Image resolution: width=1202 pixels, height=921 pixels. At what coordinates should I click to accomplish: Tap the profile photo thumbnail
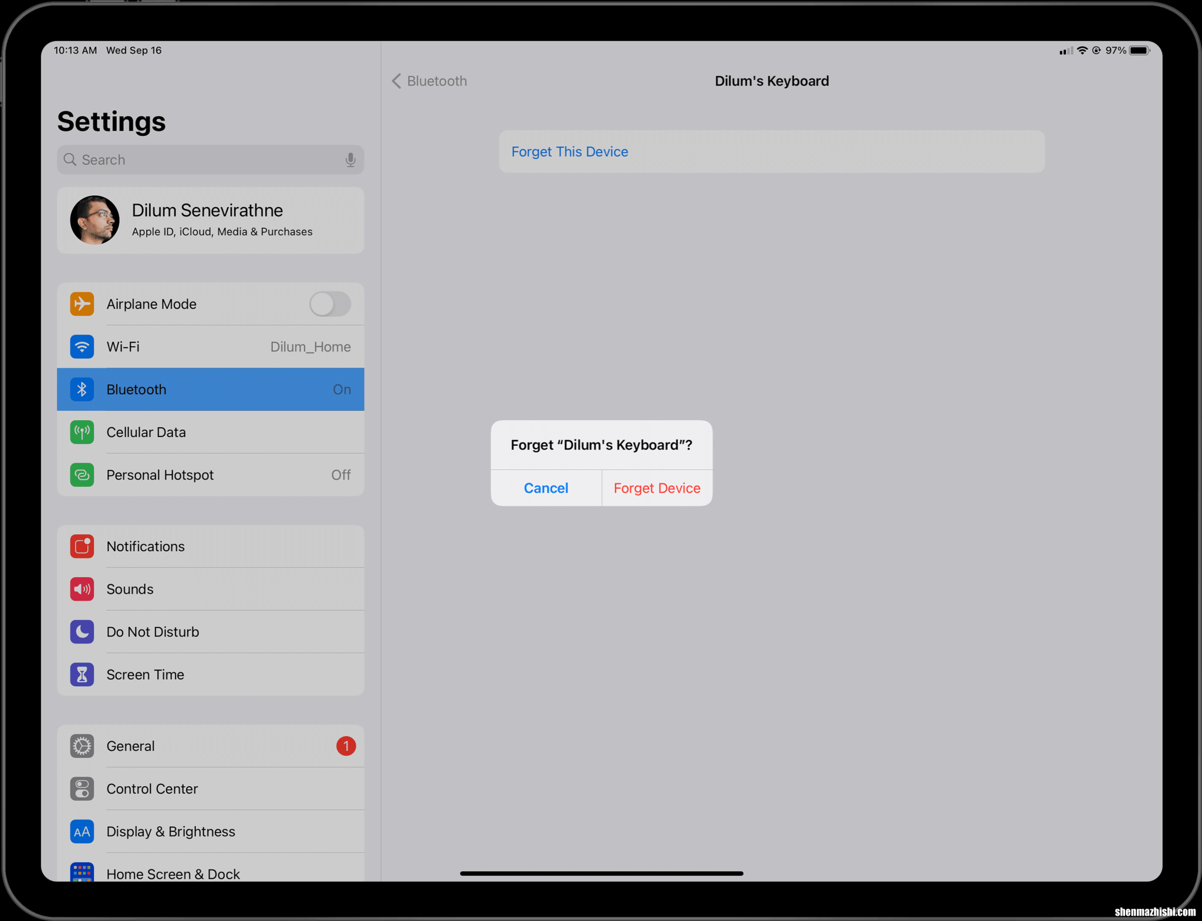point(94,220)
